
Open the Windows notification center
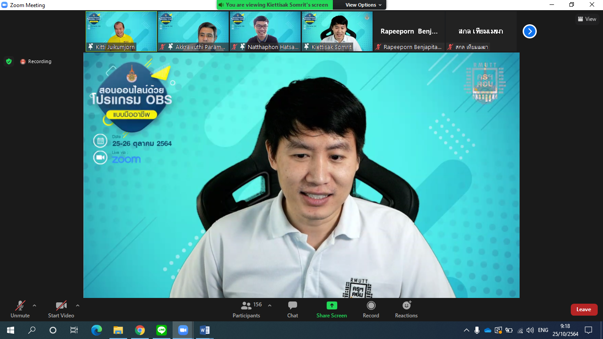588,330
